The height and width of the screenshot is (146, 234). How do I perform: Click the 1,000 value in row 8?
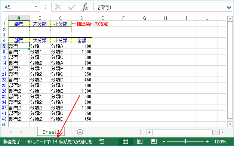pyautogui.click(x=81, y=52)
